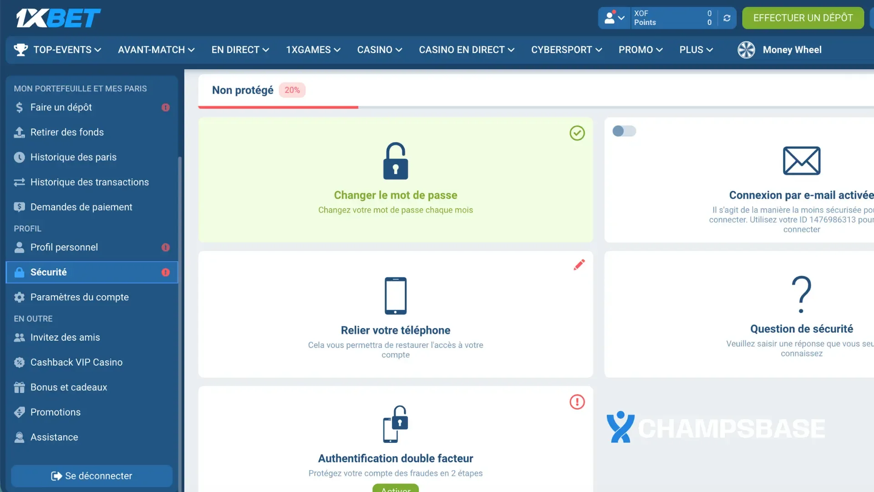Select Paramètres du compte menu item
Viewport: 874px width, 492px height.
coord(79,297)
